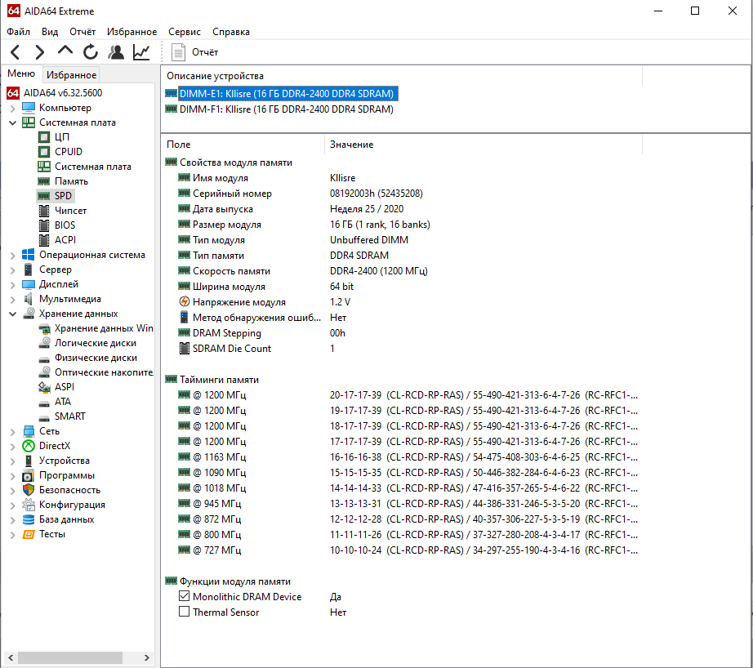Viewport: 753px width, 668px height.
Task: Click the Устройства icon in tree
Action: pos(29,461)
